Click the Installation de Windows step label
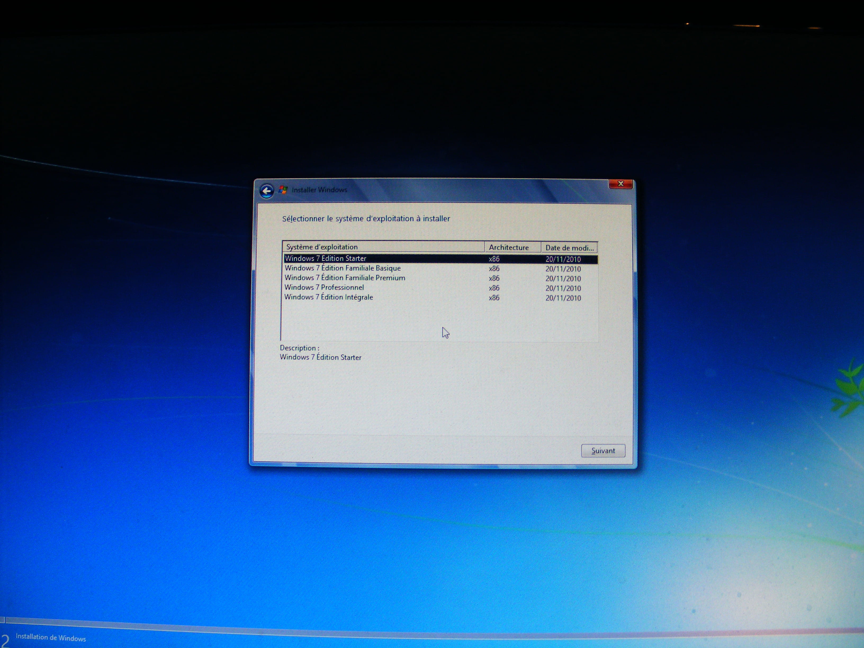 point(51,637)
